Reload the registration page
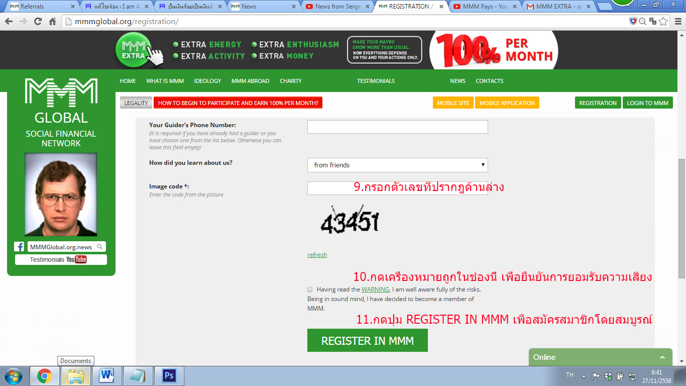 (x=38, y=22)
